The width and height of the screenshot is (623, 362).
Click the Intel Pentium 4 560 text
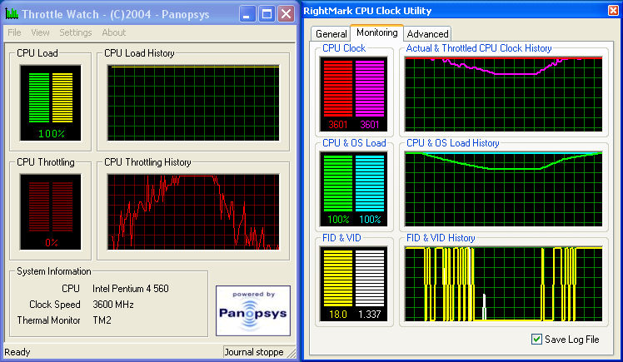click(x=130, y=289)
